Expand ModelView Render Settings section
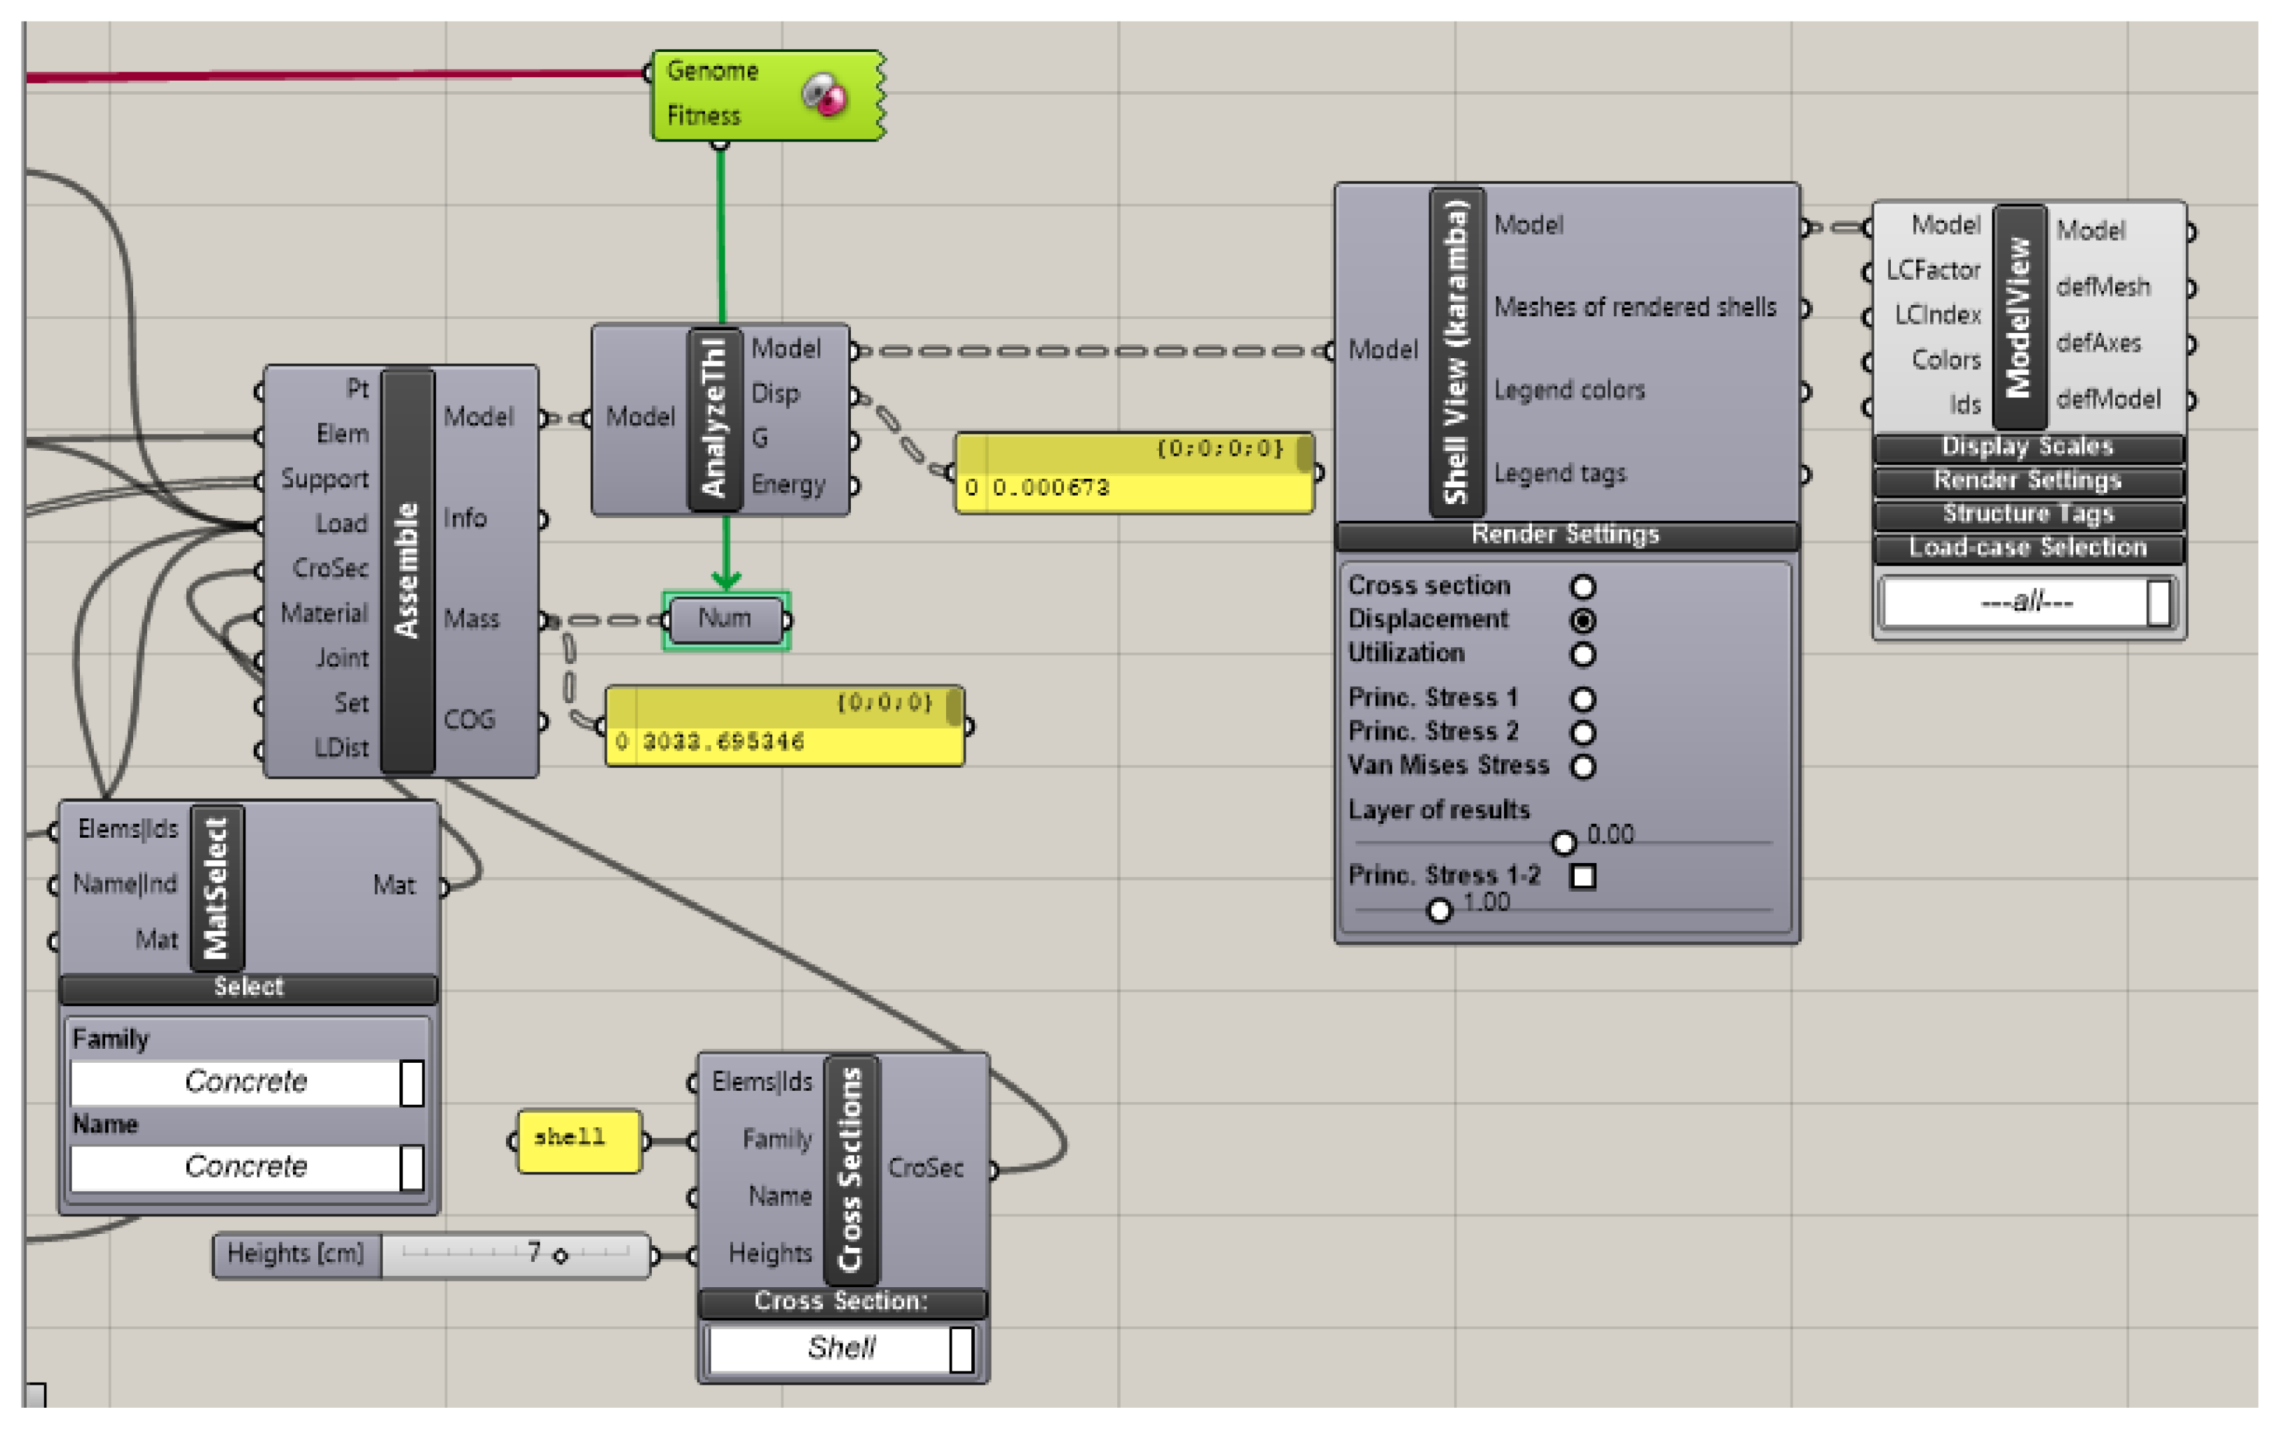2277x1433 pixels. pyautogui.click(x=2028, y=480)
